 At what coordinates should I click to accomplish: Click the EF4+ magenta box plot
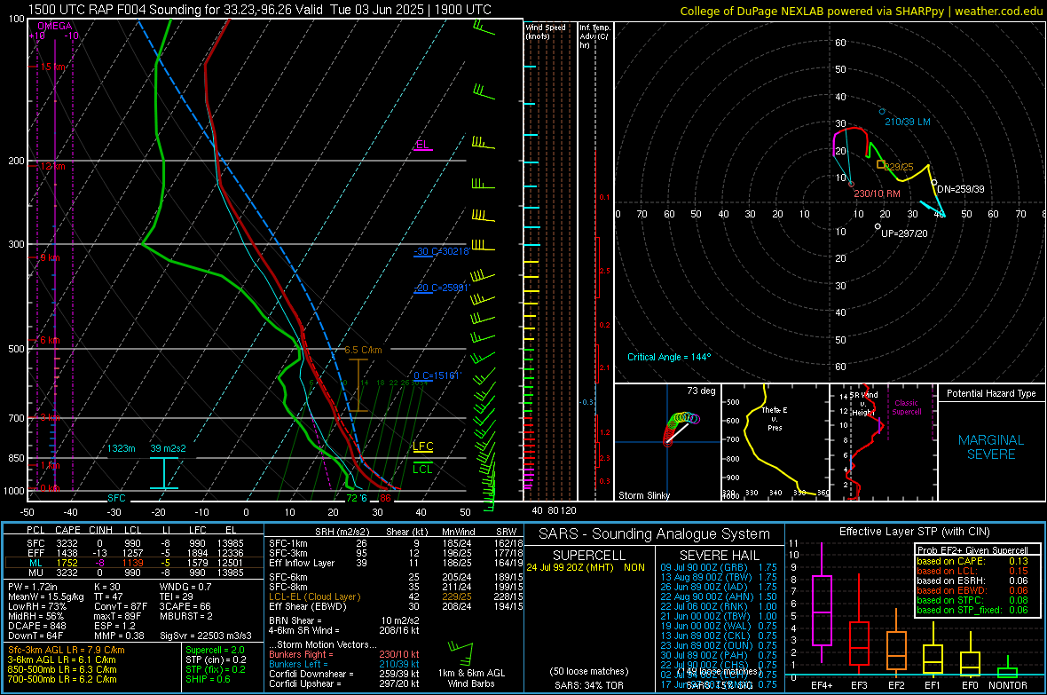pos(822,603)
